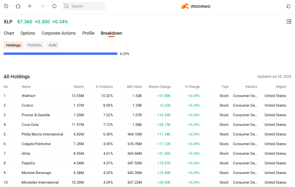The image size is (295, 187).
Task: Click the Region column header
Action: coord(281,87)
